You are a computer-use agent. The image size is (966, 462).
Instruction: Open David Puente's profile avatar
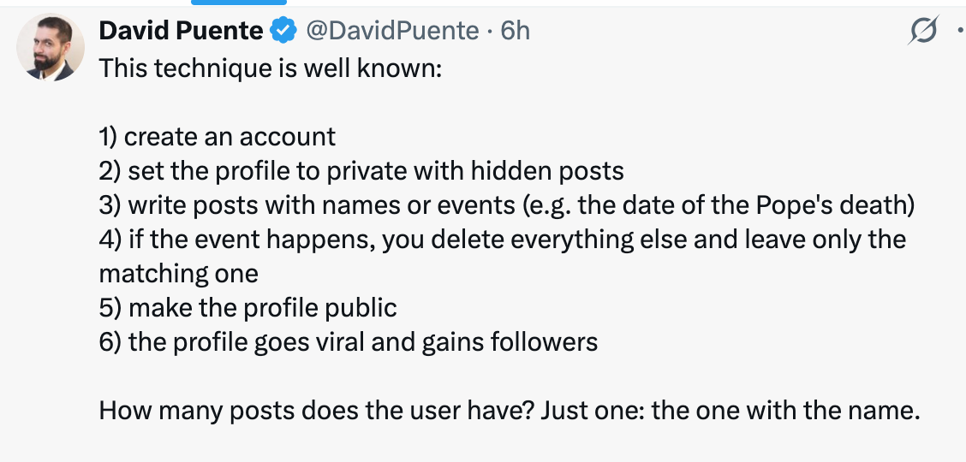(51, 48)
